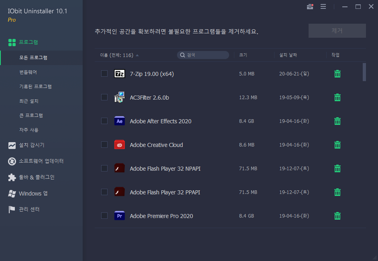Image resolution: width=378 pixels, height=261 pixels.
Task: Show 큰 프로그램 list
Action: point(31,116)
